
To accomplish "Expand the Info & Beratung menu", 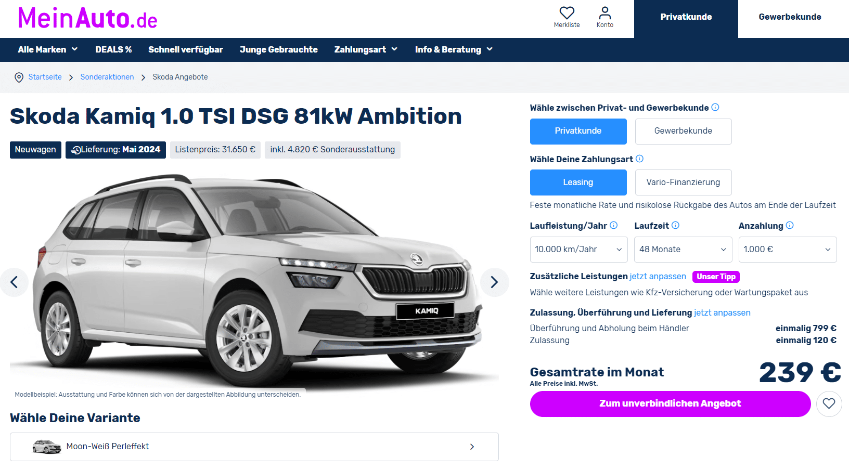I will [454, 50].
